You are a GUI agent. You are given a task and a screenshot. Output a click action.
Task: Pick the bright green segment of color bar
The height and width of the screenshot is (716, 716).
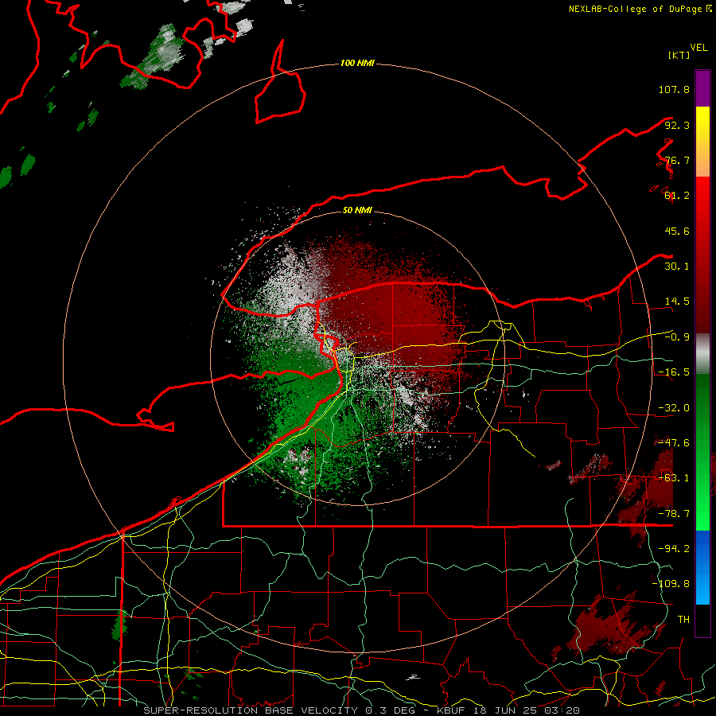[x=702, y=452]
